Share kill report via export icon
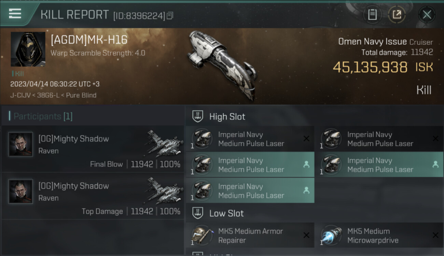 coord(397,14)
